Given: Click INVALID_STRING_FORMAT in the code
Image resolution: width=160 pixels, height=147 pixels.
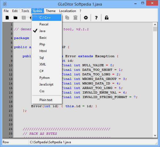Looking at the screenshot, I should 105,97.
